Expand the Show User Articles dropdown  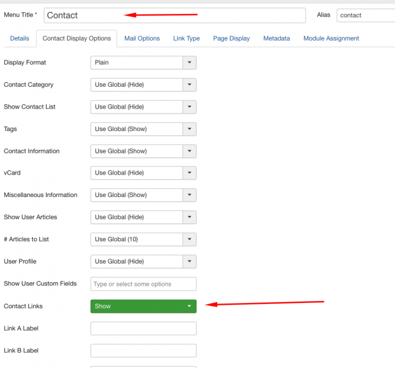(x=143, y=217)
